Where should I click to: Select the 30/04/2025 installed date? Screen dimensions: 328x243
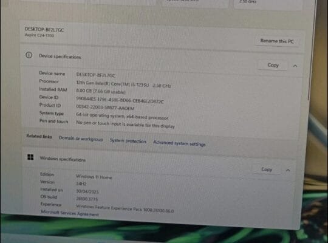tap(87, 191)
